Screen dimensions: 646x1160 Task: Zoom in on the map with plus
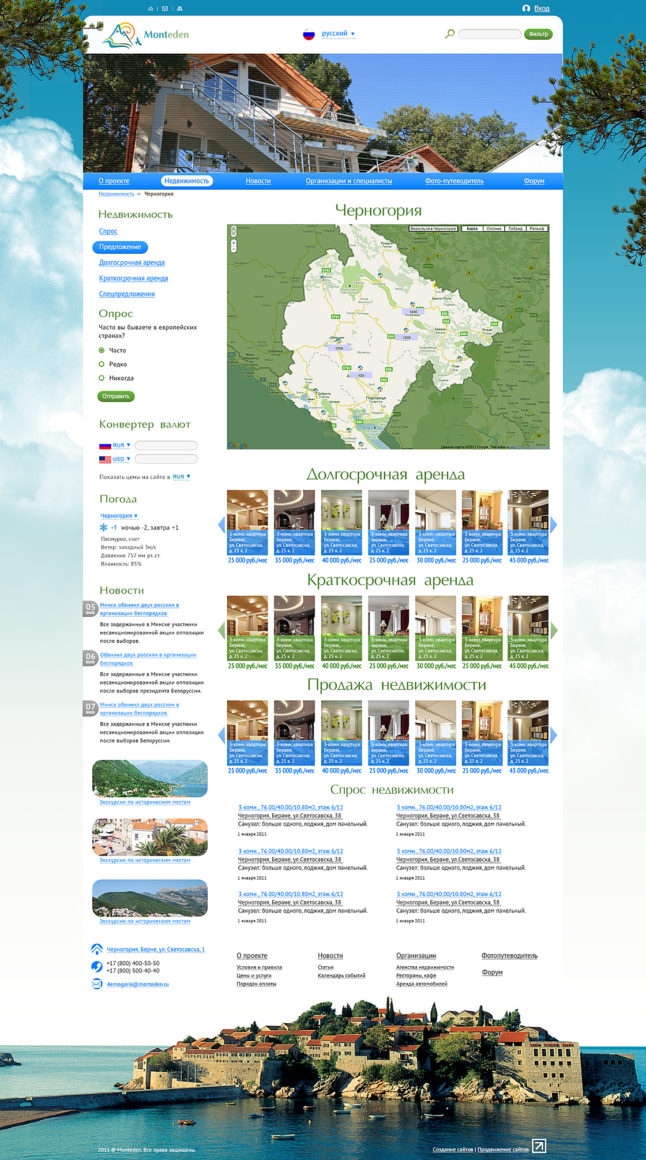[x=234, y=243]
